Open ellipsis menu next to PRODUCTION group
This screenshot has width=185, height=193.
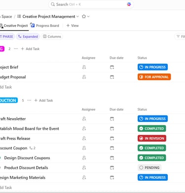(29, 100)
